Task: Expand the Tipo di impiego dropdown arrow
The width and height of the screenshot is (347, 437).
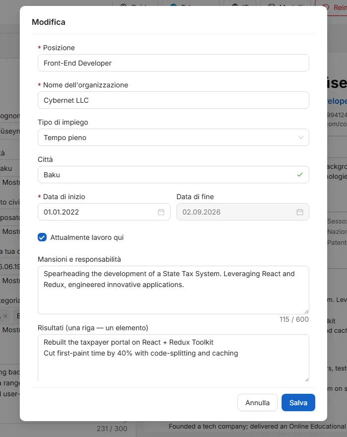Action: [300, 138]
